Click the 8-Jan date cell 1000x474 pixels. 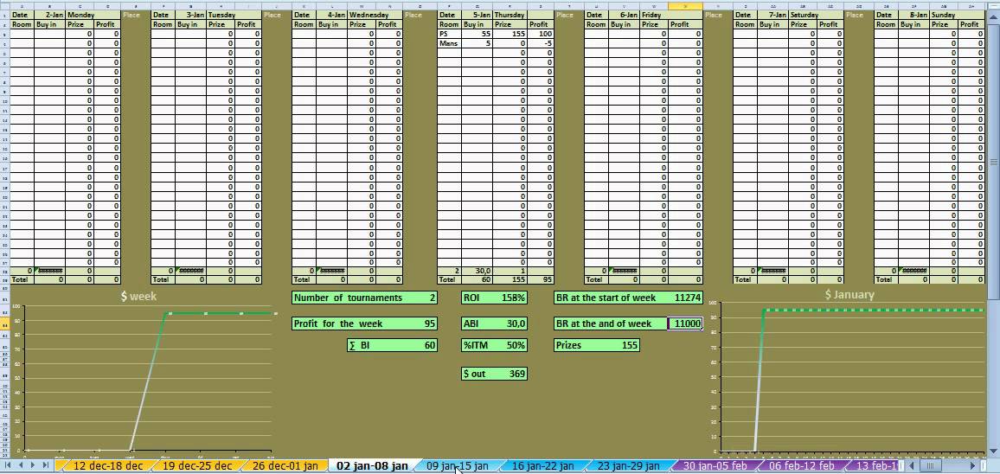913,15
